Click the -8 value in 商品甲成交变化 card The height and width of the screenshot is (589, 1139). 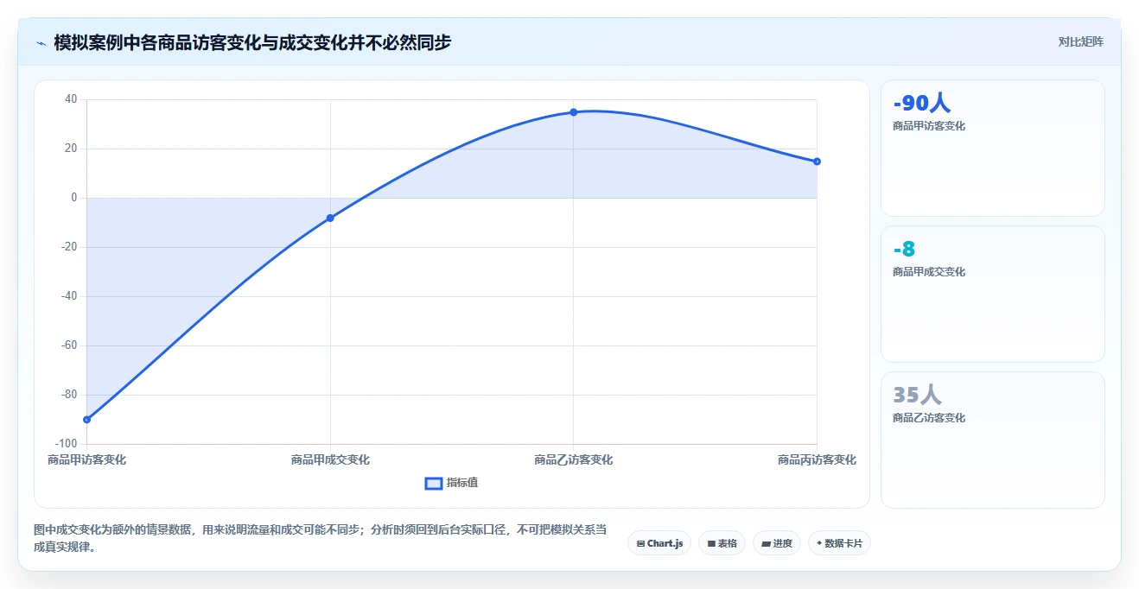click(904, 250)
